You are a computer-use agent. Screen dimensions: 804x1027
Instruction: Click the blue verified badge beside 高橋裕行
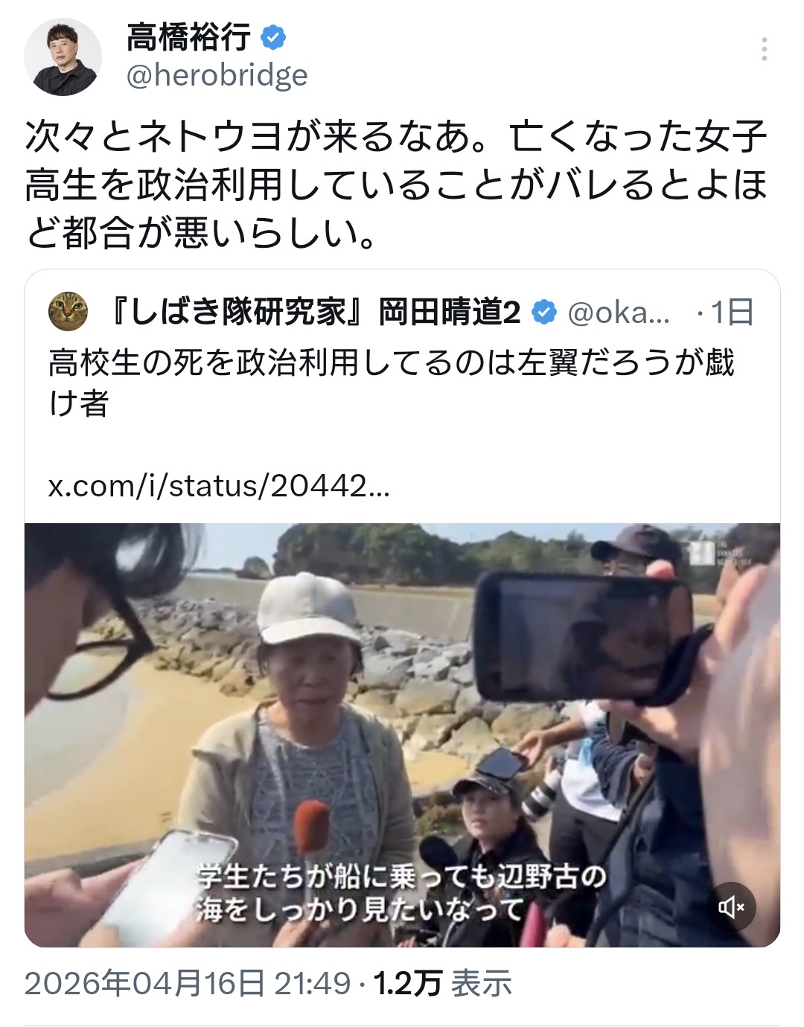coord(274,37)
